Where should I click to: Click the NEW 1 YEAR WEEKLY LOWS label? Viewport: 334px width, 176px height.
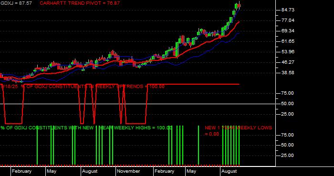(x=239, y=131)
